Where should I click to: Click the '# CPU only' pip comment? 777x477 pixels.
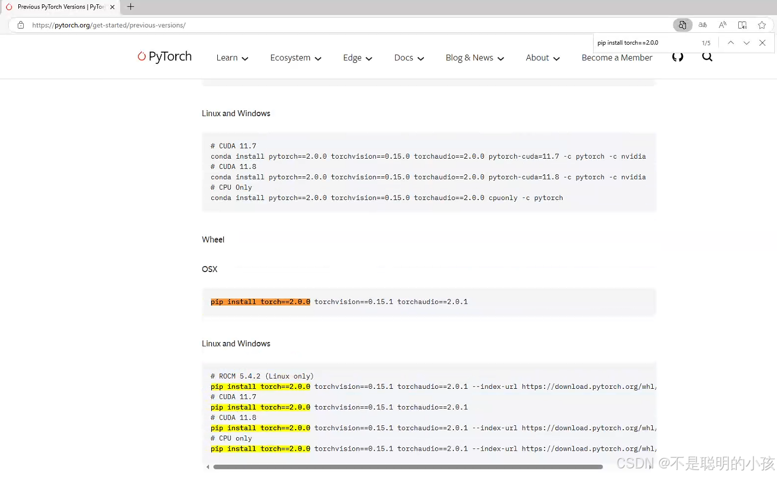tap(231, 438)
